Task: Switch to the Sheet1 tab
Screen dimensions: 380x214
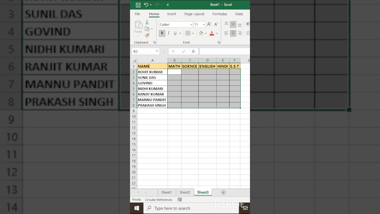Action: click(167, 192)
